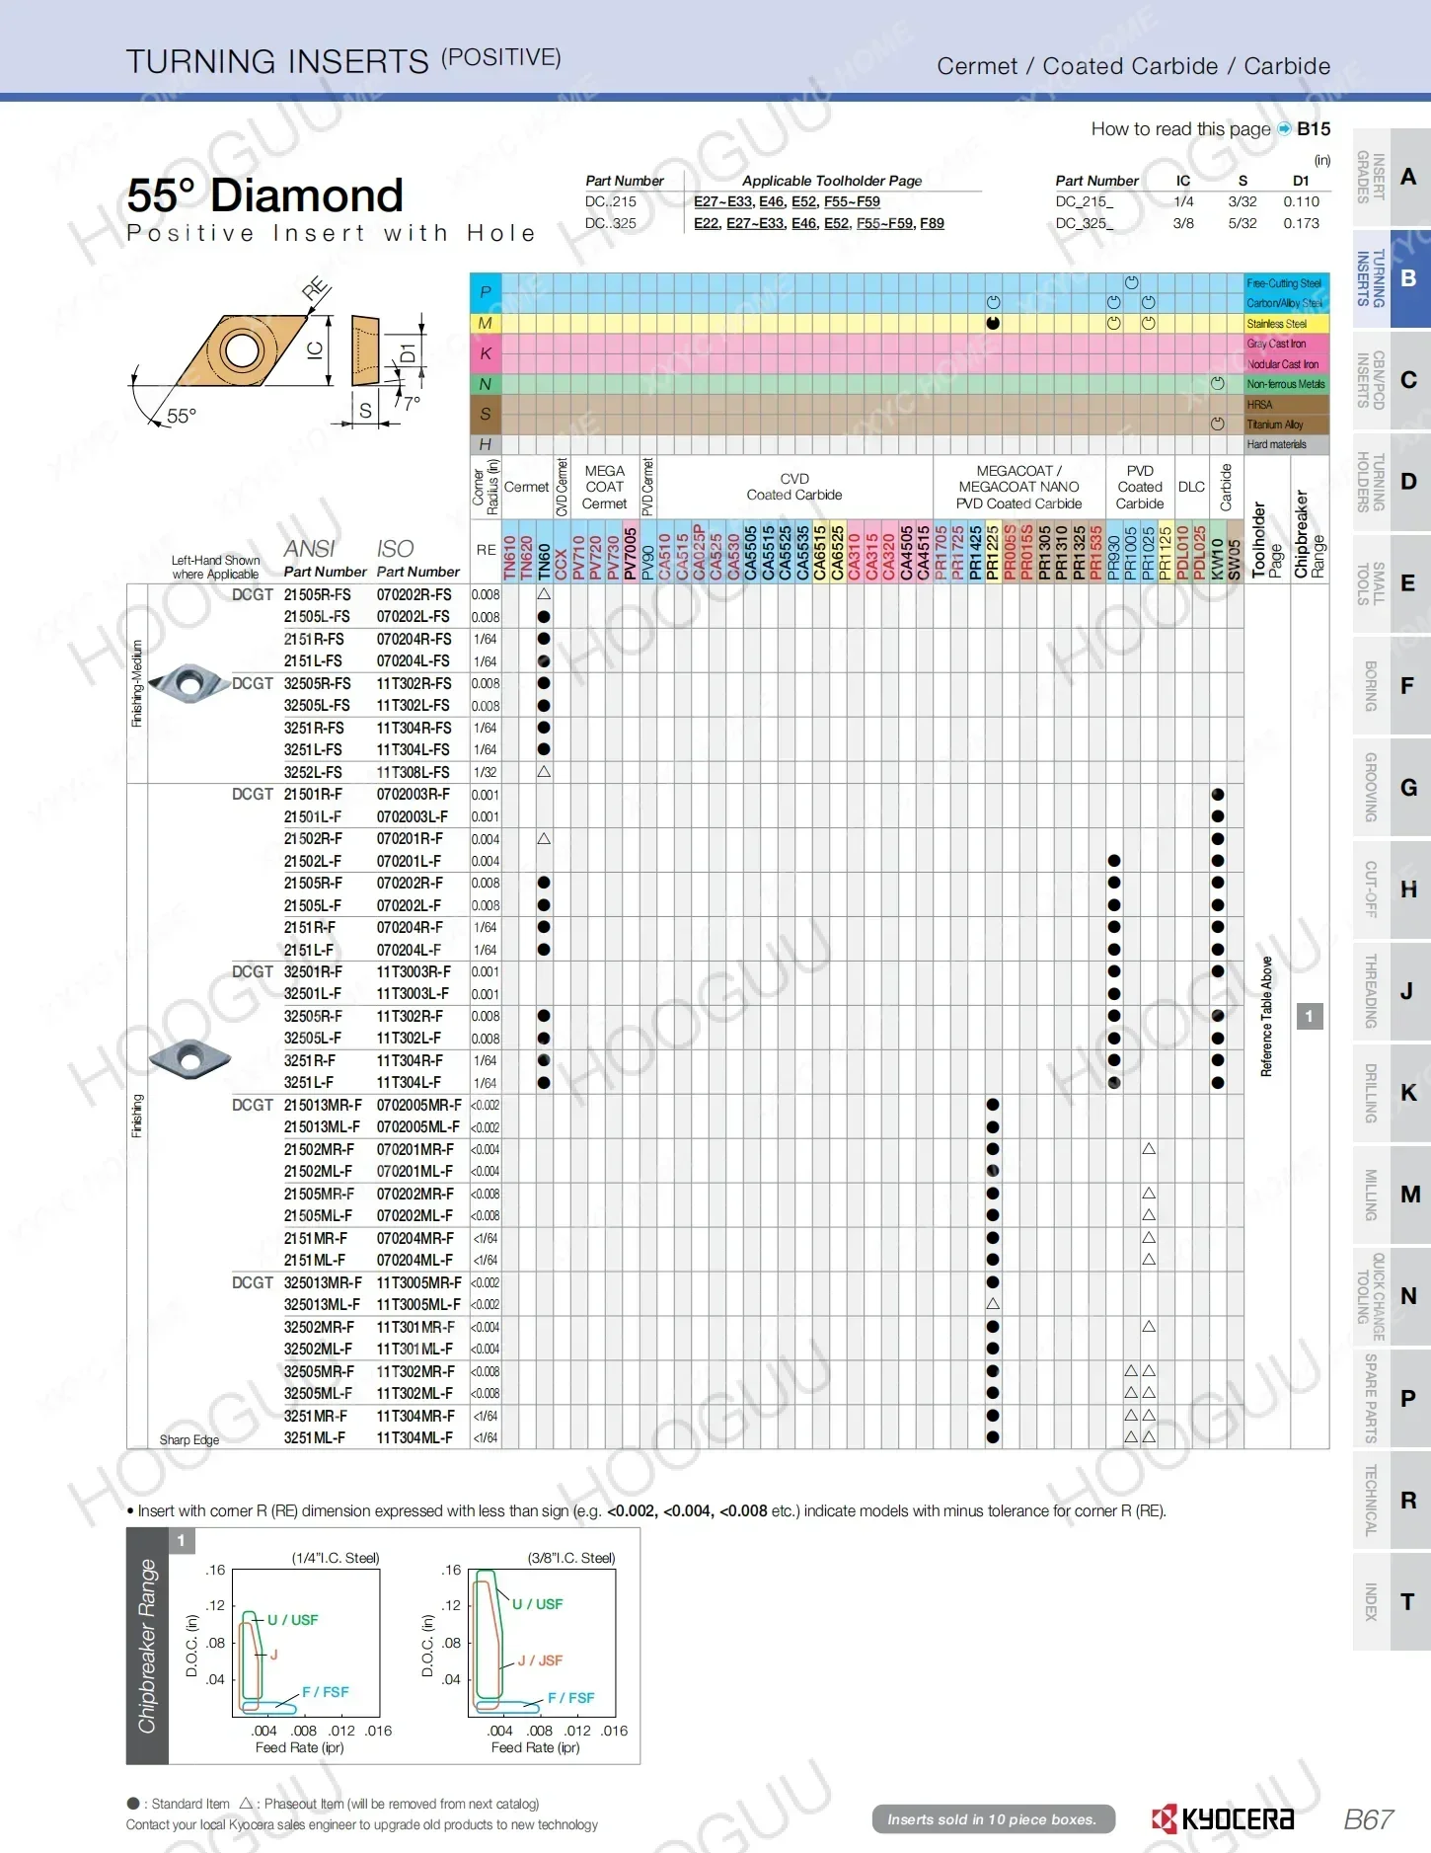Open section J Threading tab

click(1391, 991)
